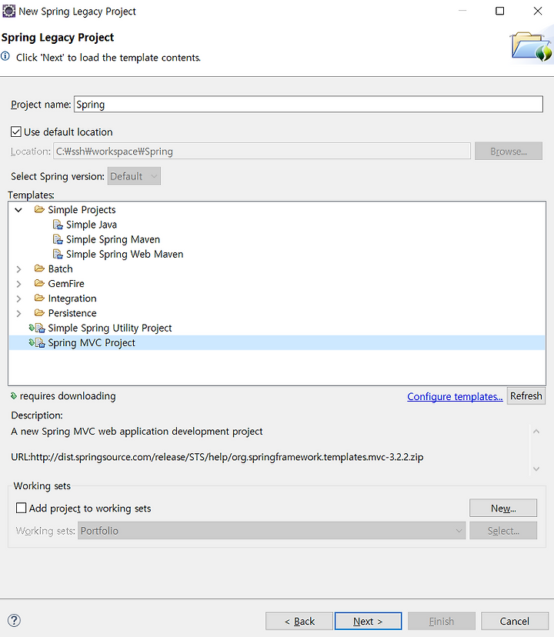Screen dimensions: 554x637
Task: Collapse the Simple Projects tree node
Action: click(x=18, y=210)
